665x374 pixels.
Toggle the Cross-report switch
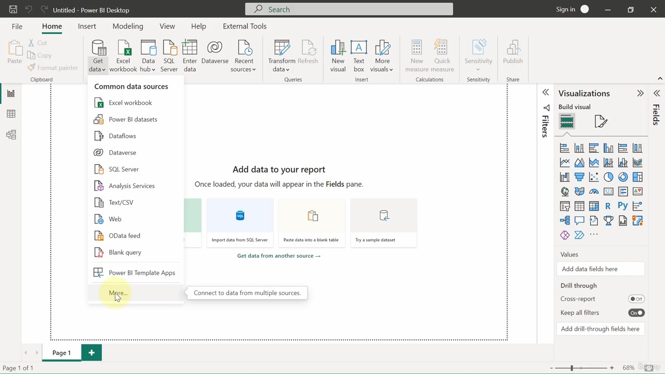(636, 299)
